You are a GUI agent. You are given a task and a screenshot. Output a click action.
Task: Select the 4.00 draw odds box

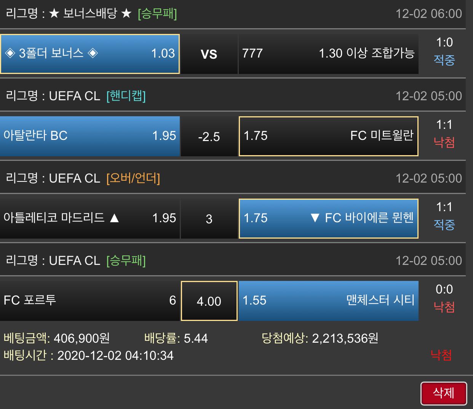[x=209, y=301]
